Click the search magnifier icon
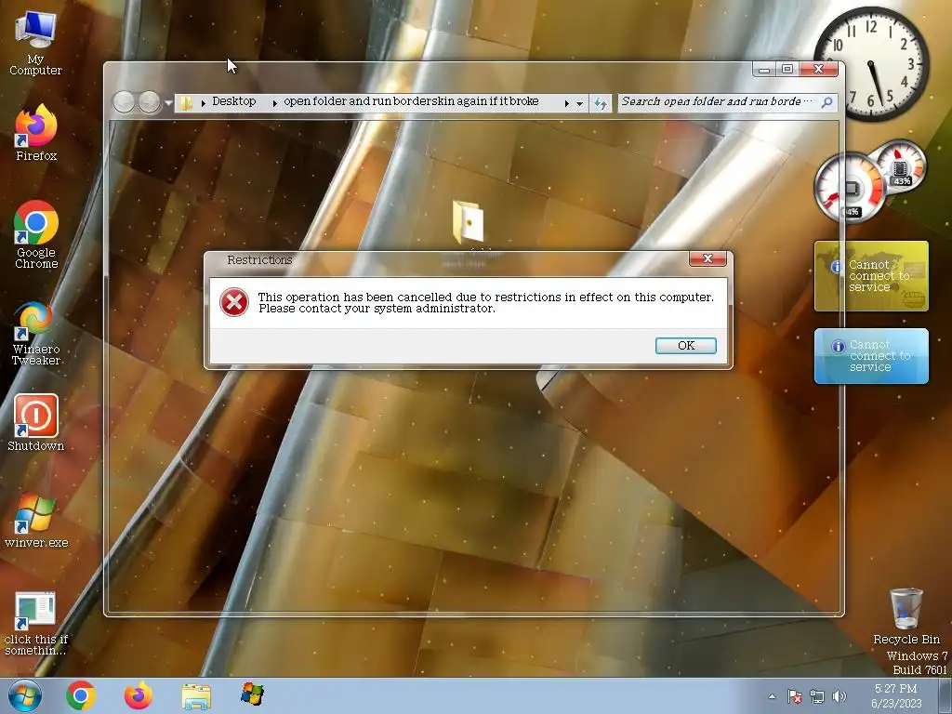952x714 pixels. tap(826, 102)
